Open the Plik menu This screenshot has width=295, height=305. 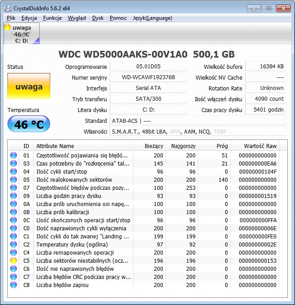point(11,18)
